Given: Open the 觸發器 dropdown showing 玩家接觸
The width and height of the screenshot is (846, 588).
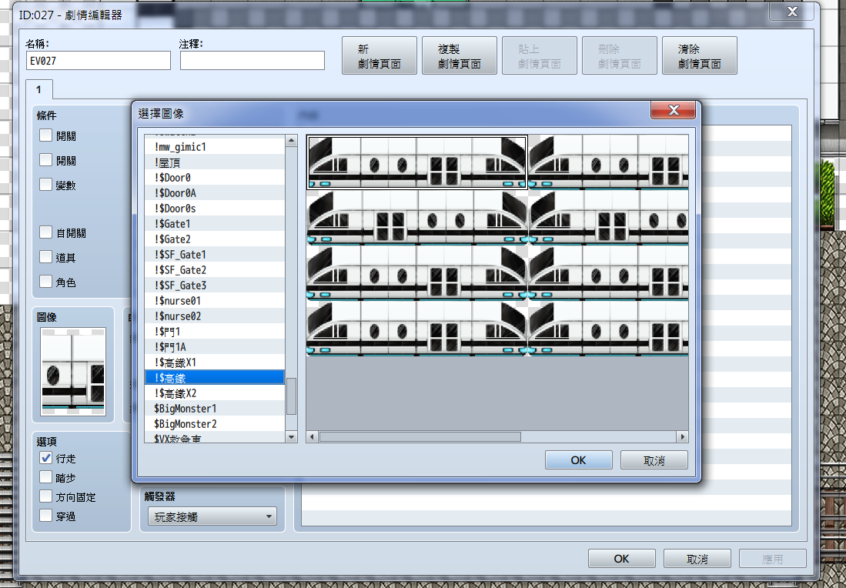Looking at the screenshot, I should 212,516.
